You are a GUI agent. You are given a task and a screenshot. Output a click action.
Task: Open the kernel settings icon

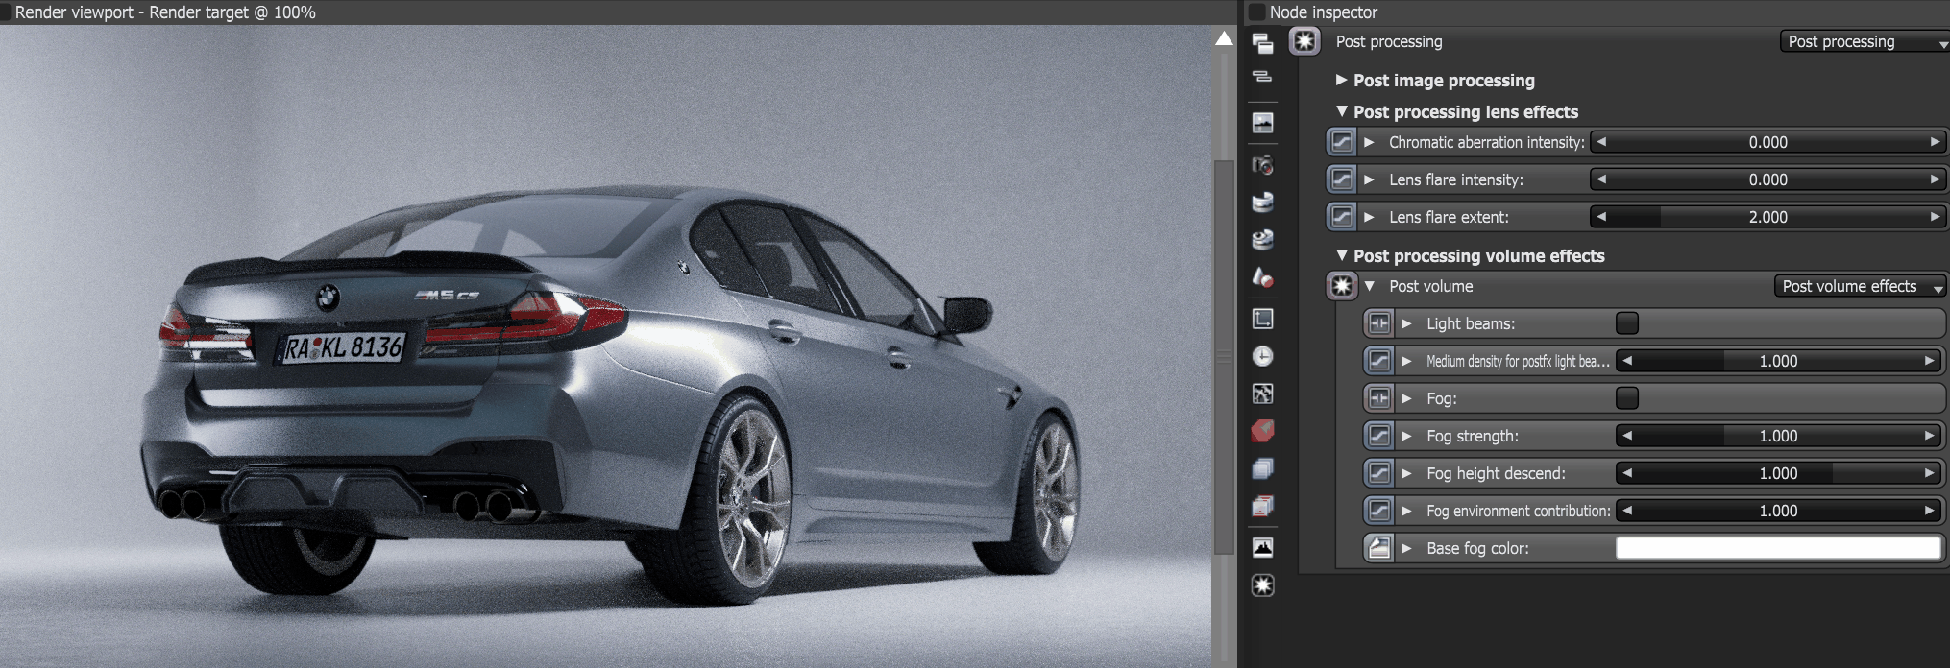(1262, 394)
